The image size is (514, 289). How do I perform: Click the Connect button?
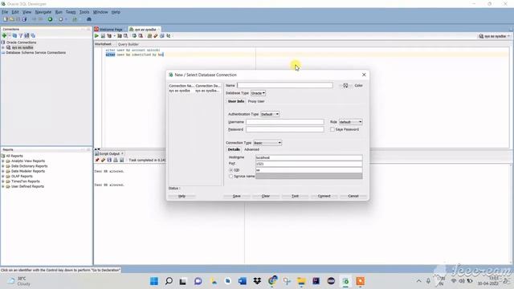(x=324, y=196)
